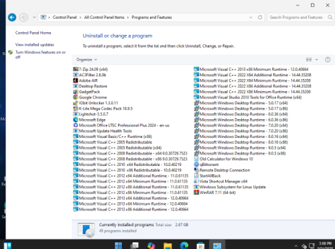
Task: Select Visual C++ 2010 x86 Redistributable
Action: (x=127, y=170)
